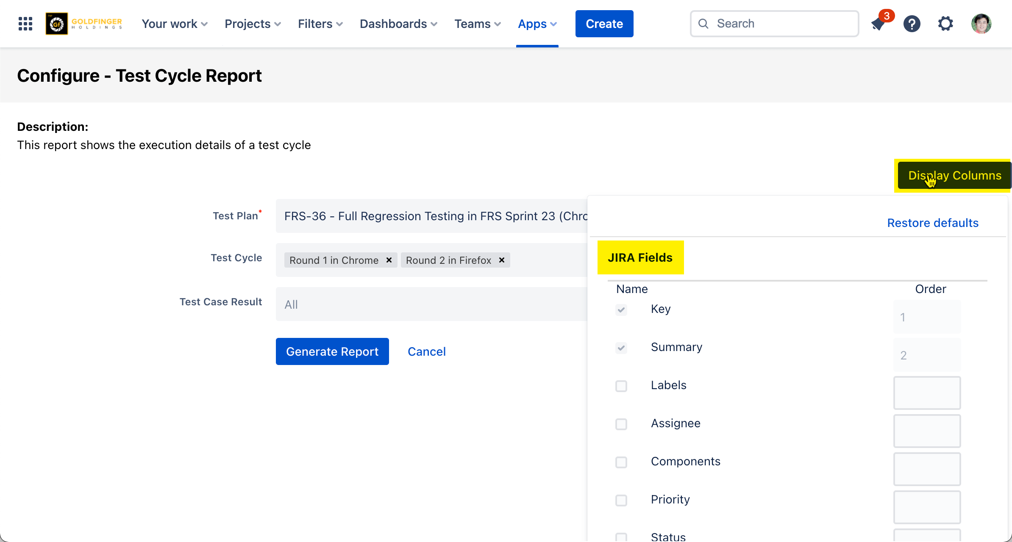The height and width of the screenshot is (542, 1012).
Task: Click the Restore defaults link
Action: tap(933, 223)
